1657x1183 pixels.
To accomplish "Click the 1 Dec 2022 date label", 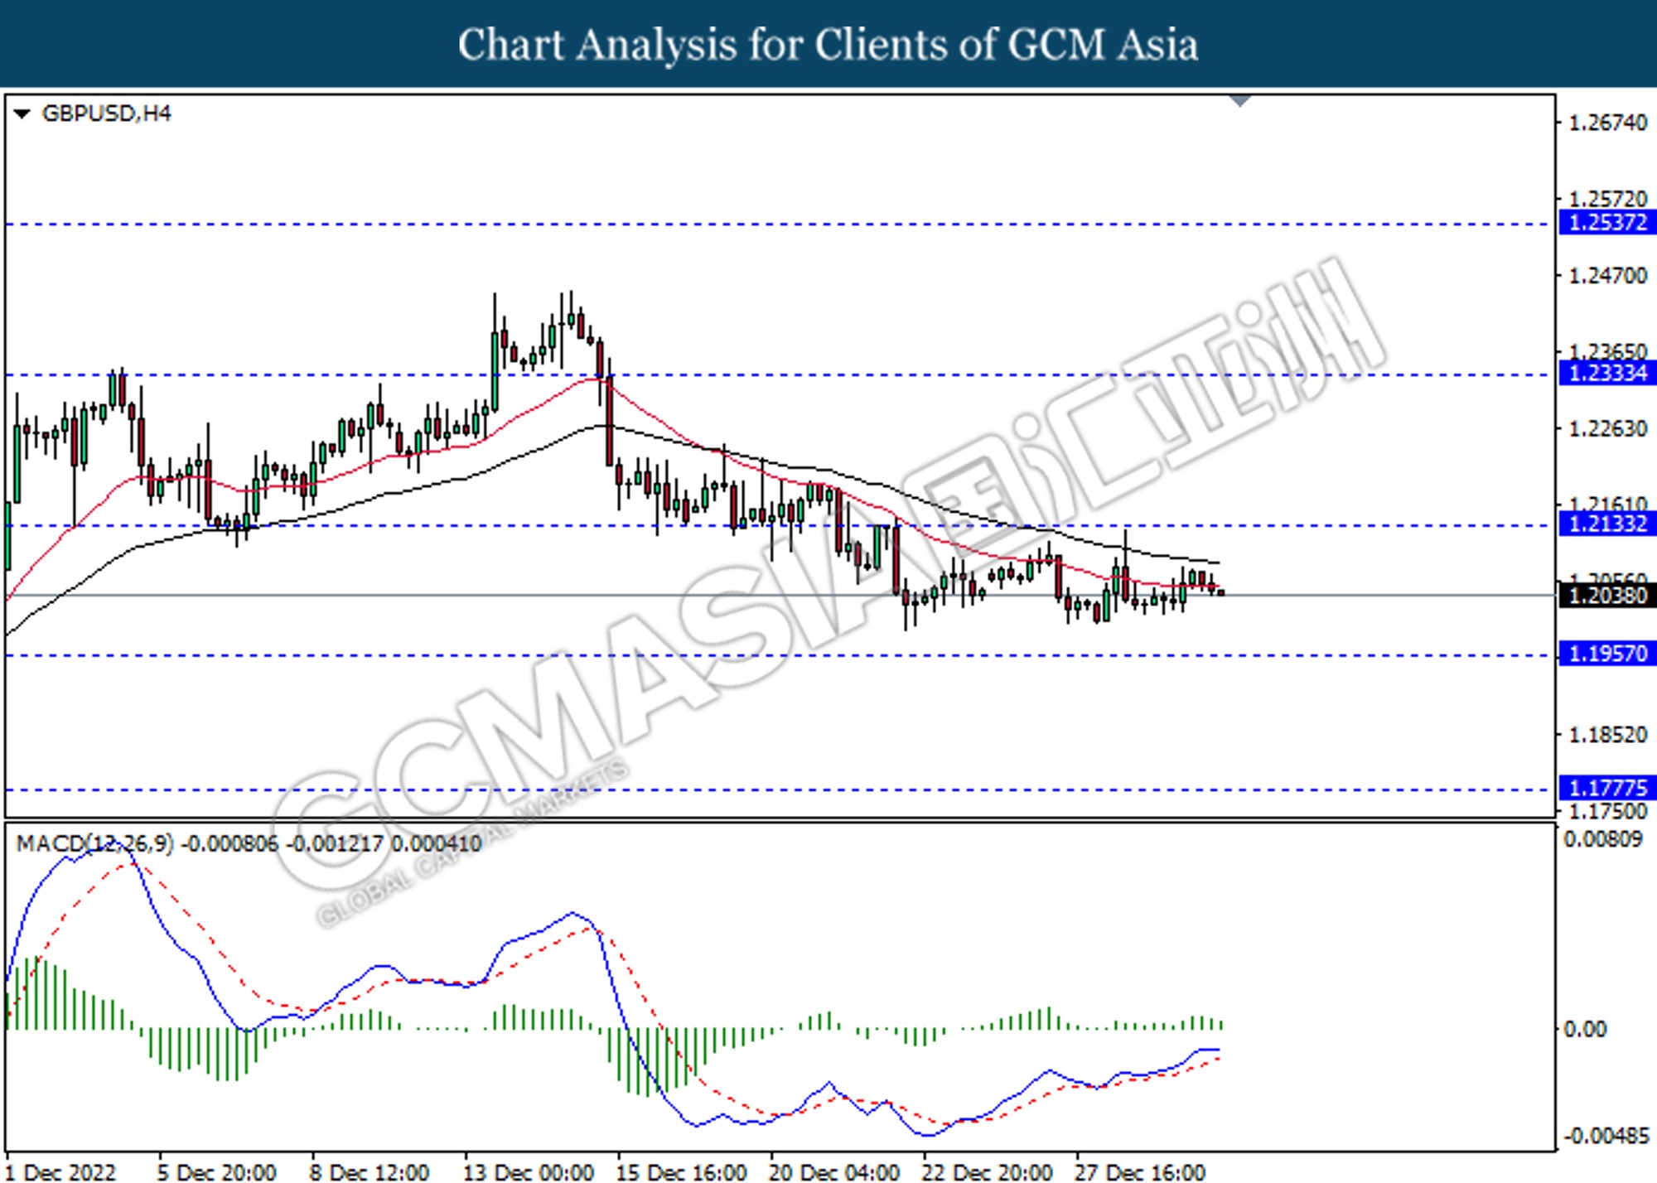I will [61, 1172].
